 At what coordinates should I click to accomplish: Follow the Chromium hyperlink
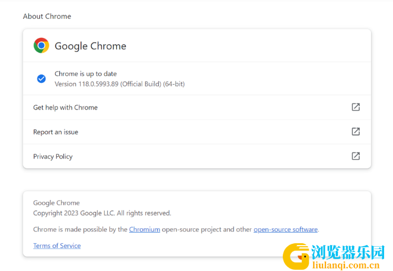coord(145,230)
